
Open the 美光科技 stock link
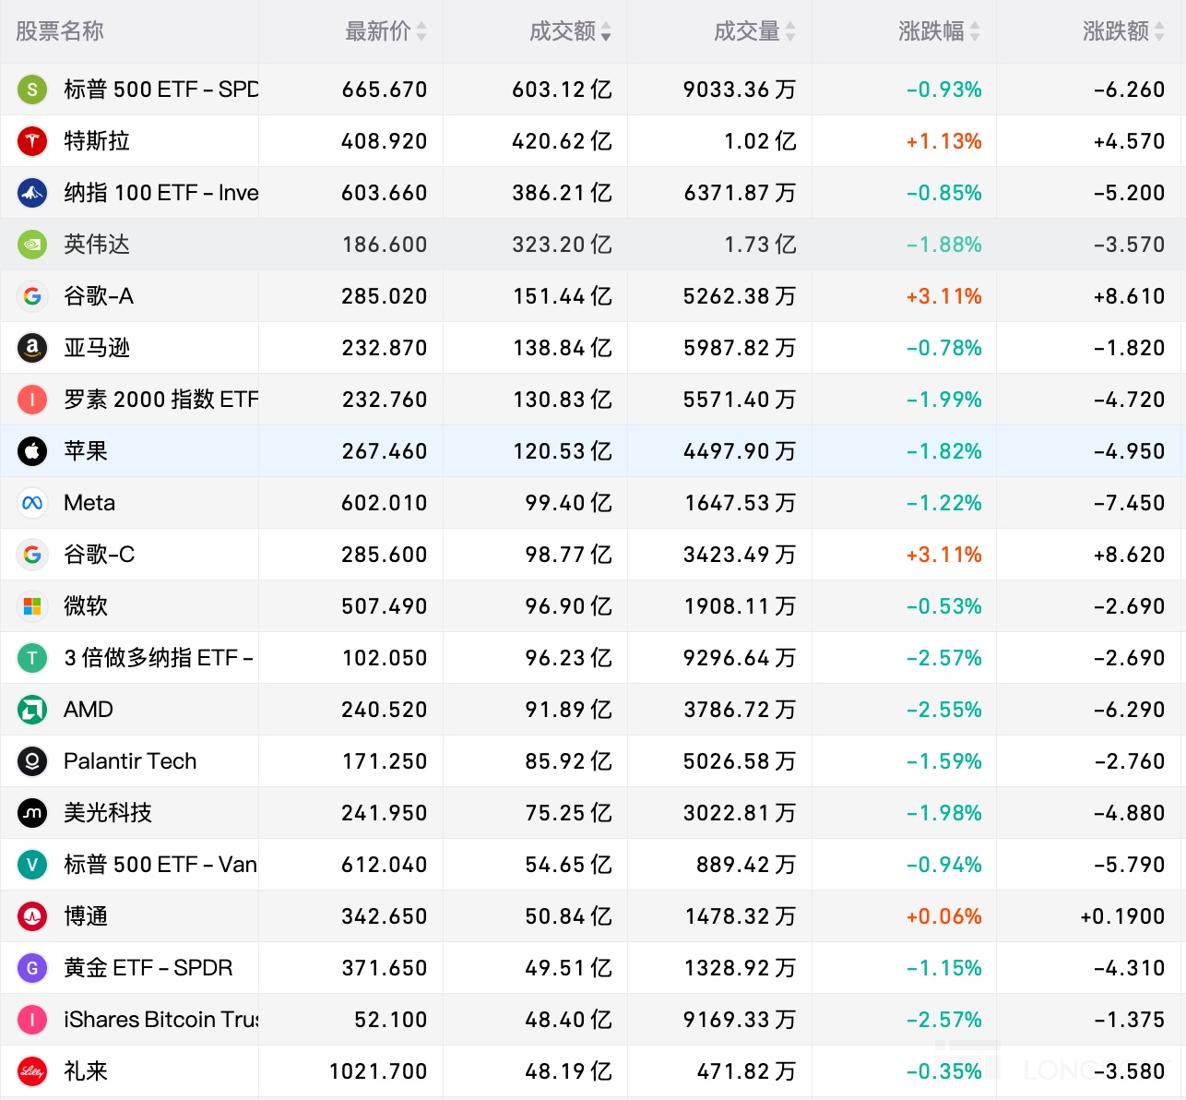pos(108,813)
